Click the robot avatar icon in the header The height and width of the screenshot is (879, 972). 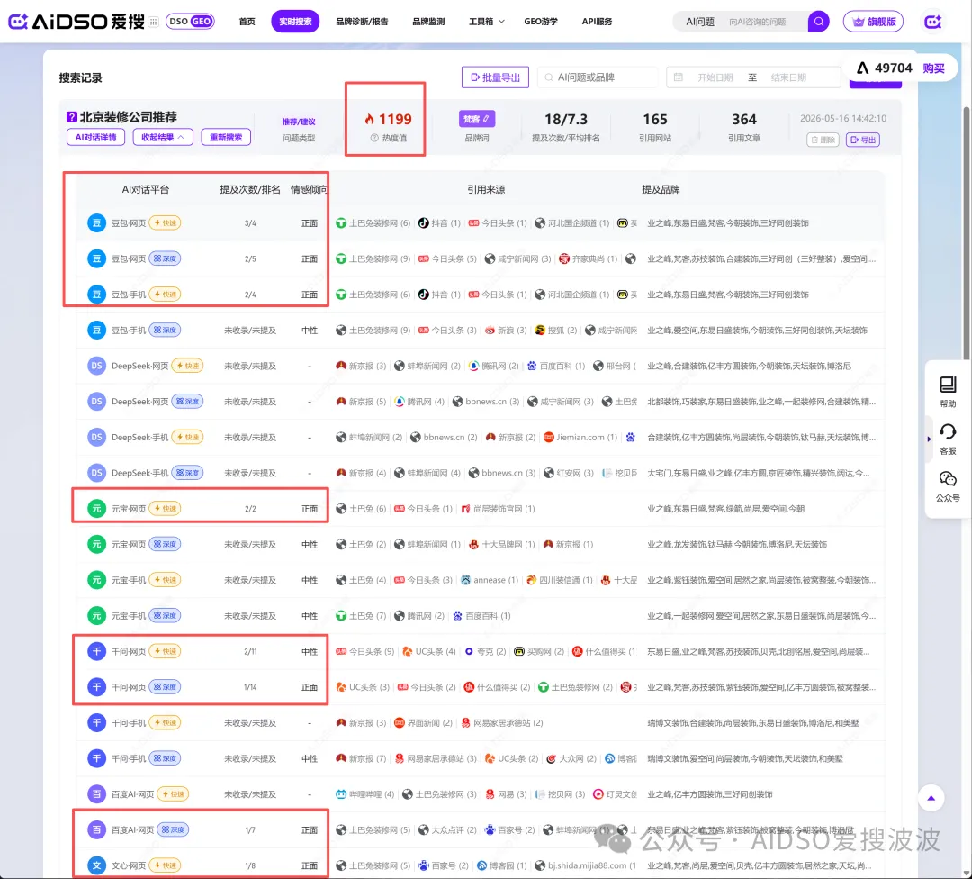(x=933, y=22)
